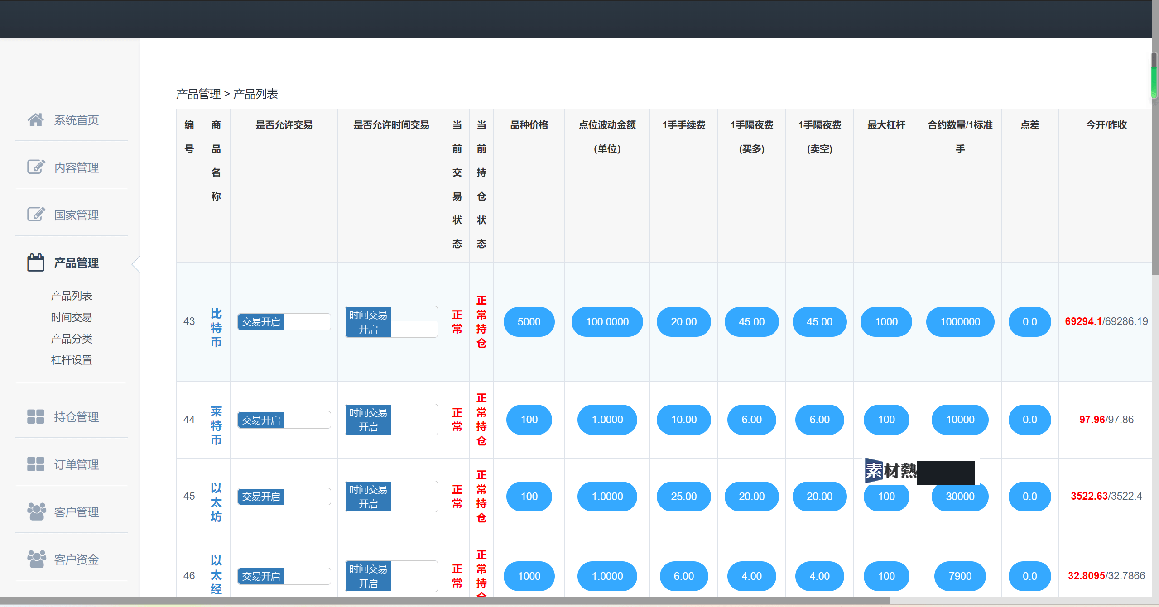The height and width of the screenshot is (607, 1159).
Task: Open the 订单管理 menu
Action: tap(77, 465)
